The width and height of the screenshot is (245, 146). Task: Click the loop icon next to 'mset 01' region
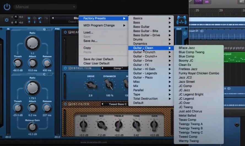coord(202,31)
